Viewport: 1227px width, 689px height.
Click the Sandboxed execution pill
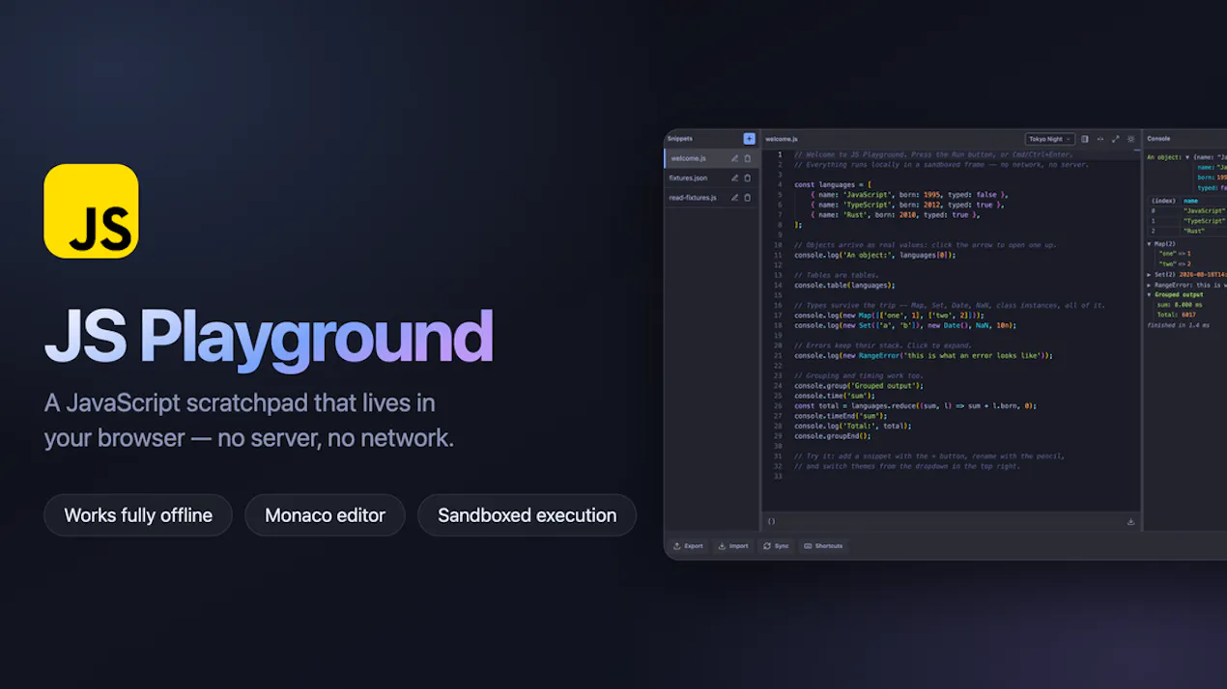[x=527, y=515]
